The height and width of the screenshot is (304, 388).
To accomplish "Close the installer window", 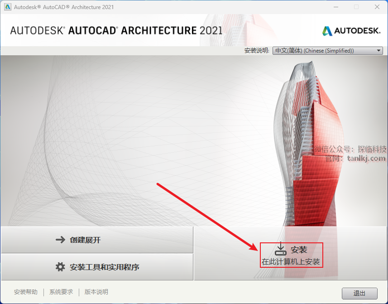I will [377, 7].
